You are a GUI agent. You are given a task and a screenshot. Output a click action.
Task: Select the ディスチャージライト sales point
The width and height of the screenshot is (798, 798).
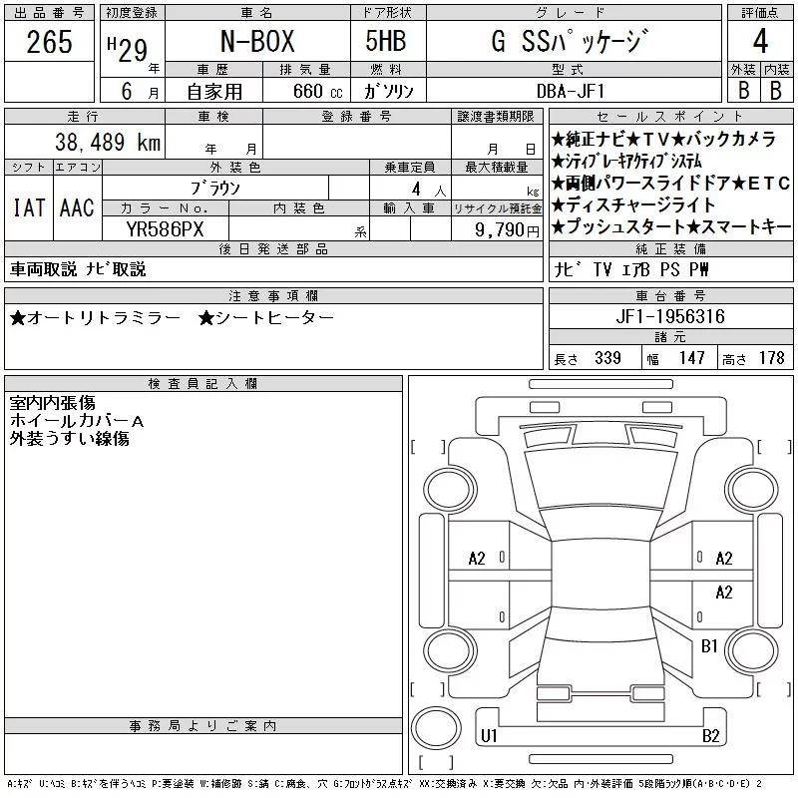point(633,204)
